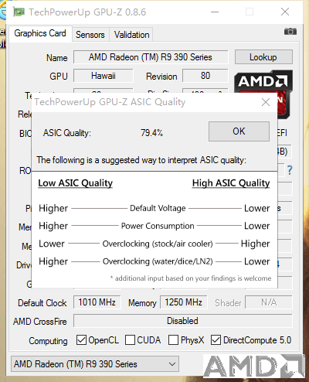Click the Power Consumption label
The width and height of the screenshot is (309, 382).
click(158, 226)
